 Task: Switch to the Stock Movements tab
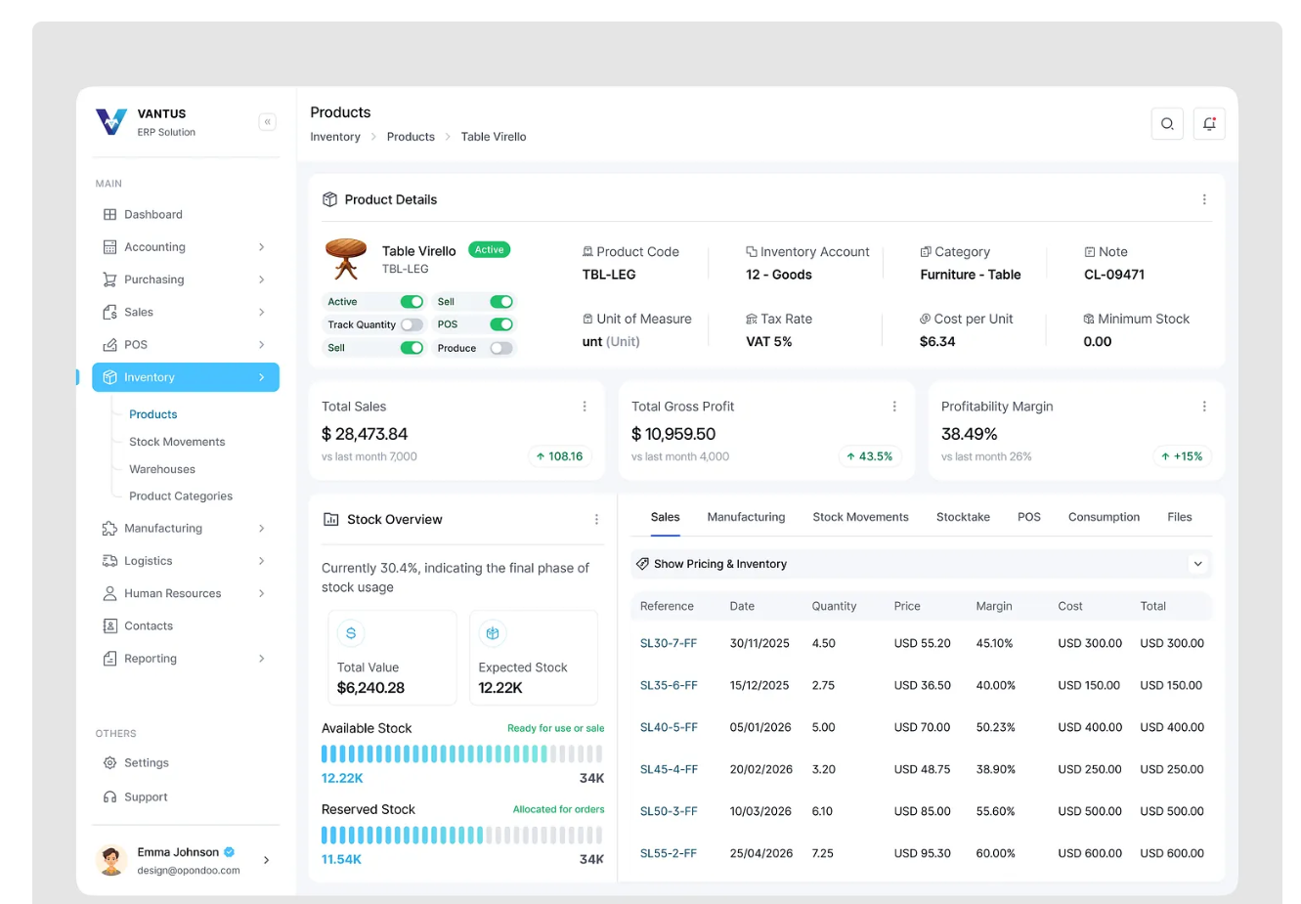click(860, 517)
